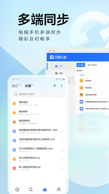Image resolution: width=109 pixels, height=194 pixels.
Task: Tap the 我的转存 folder icon on phone
Action: [x=14, y=113]
